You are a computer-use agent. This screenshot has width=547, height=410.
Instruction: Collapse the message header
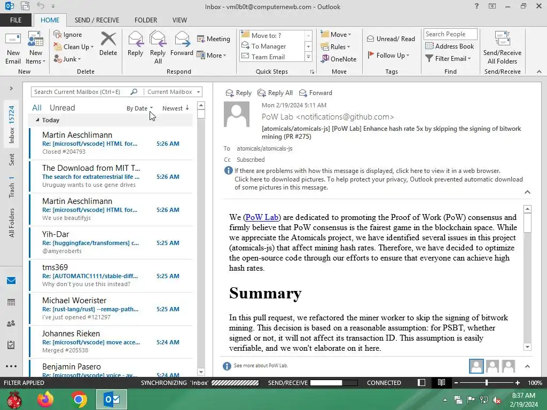coord(527,192)
